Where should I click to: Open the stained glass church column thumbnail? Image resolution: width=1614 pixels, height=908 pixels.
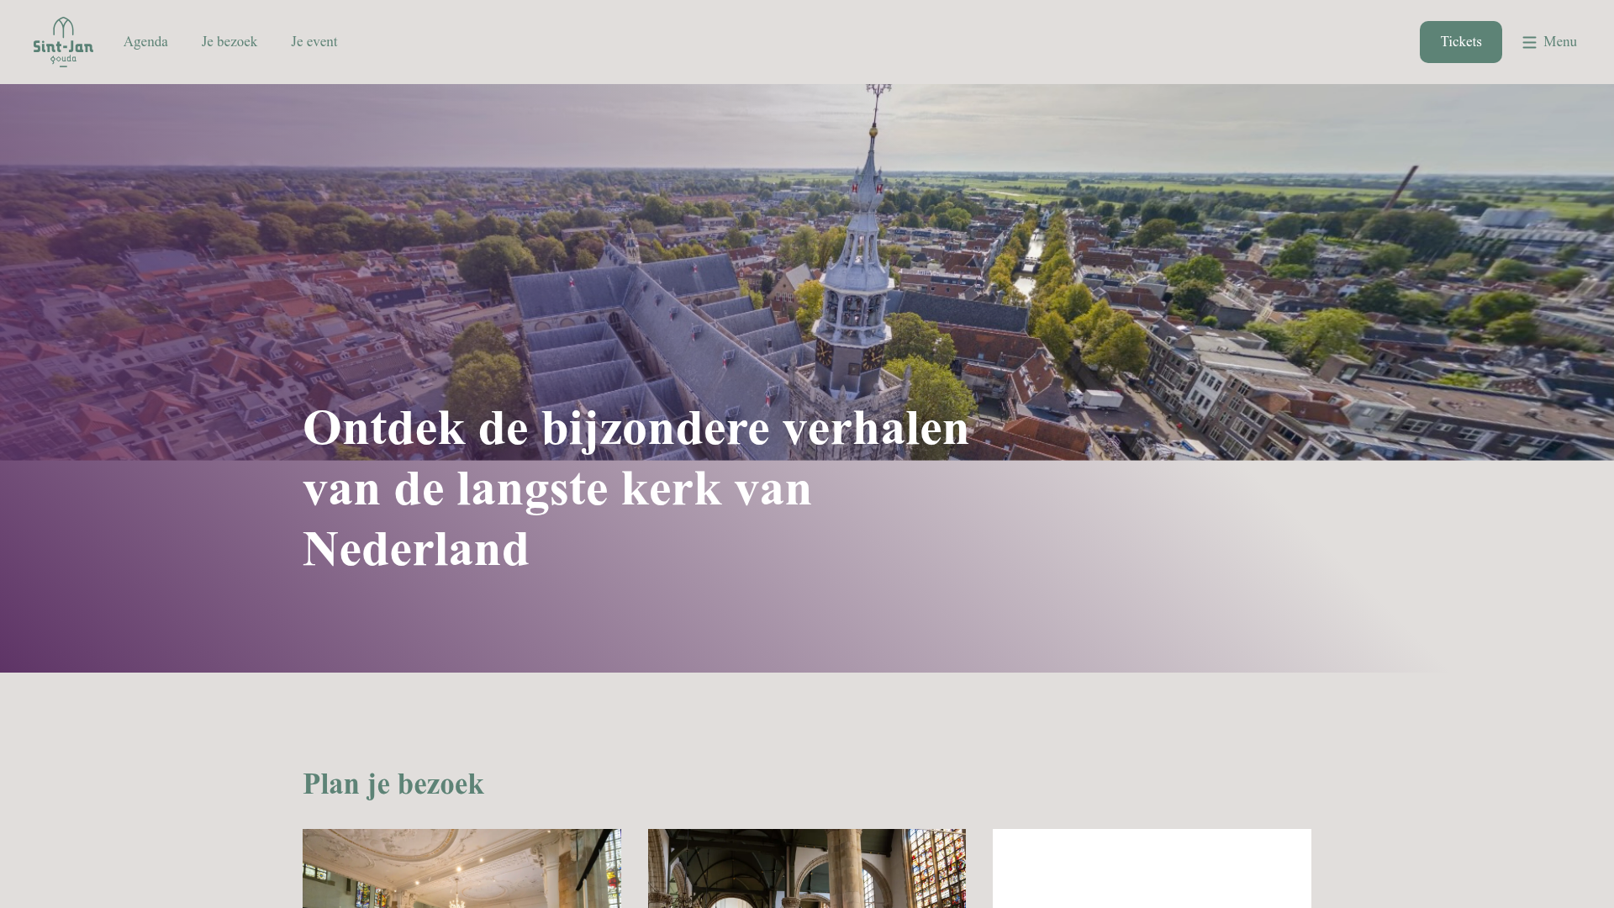pos(807,868)
